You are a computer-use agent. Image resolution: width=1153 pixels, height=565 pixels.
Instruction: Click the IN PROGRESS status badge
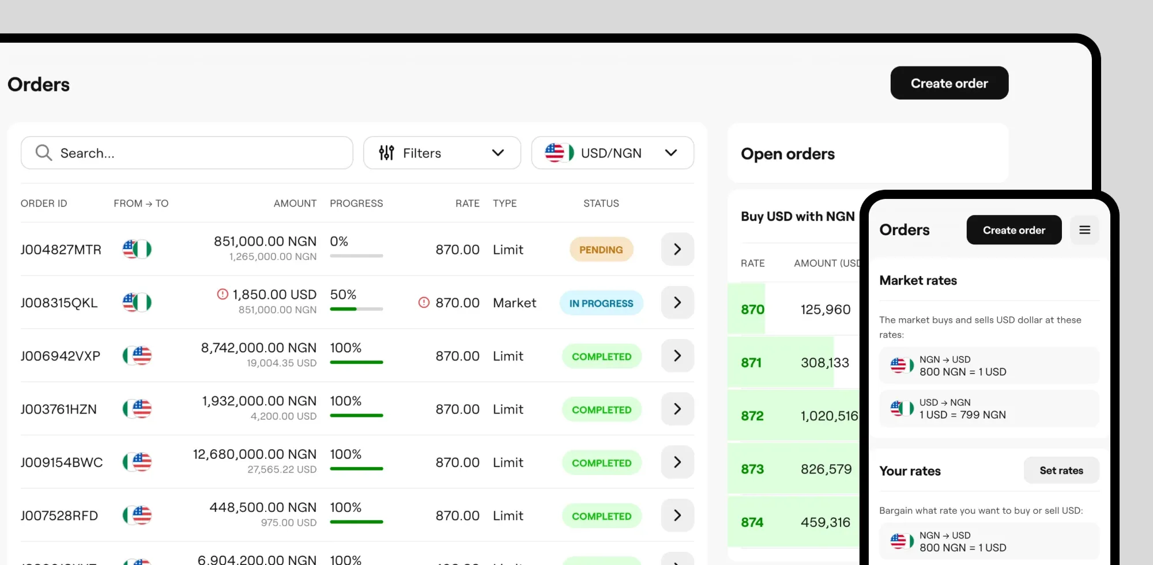tap(601, 303)
